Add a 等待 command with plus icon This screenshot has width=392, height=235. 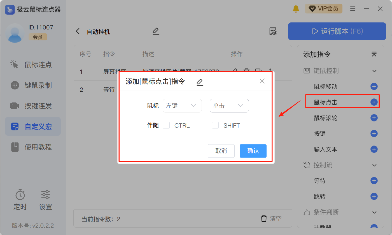pyautogui.click(x=374, y=181)
